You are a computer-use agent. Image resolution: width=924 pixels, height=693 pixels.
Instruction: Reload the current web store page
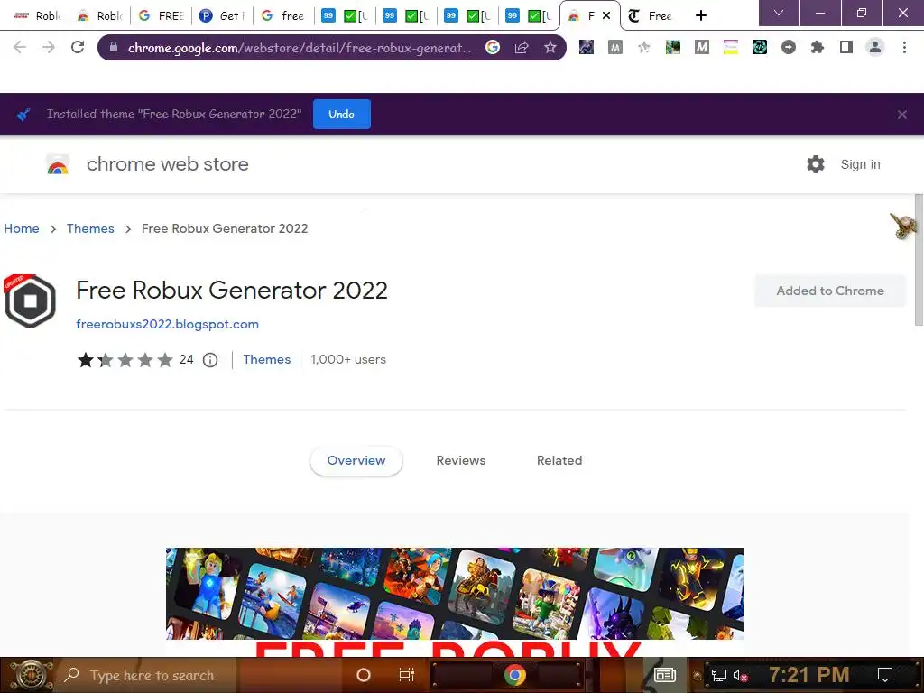[x=78, y=47]
